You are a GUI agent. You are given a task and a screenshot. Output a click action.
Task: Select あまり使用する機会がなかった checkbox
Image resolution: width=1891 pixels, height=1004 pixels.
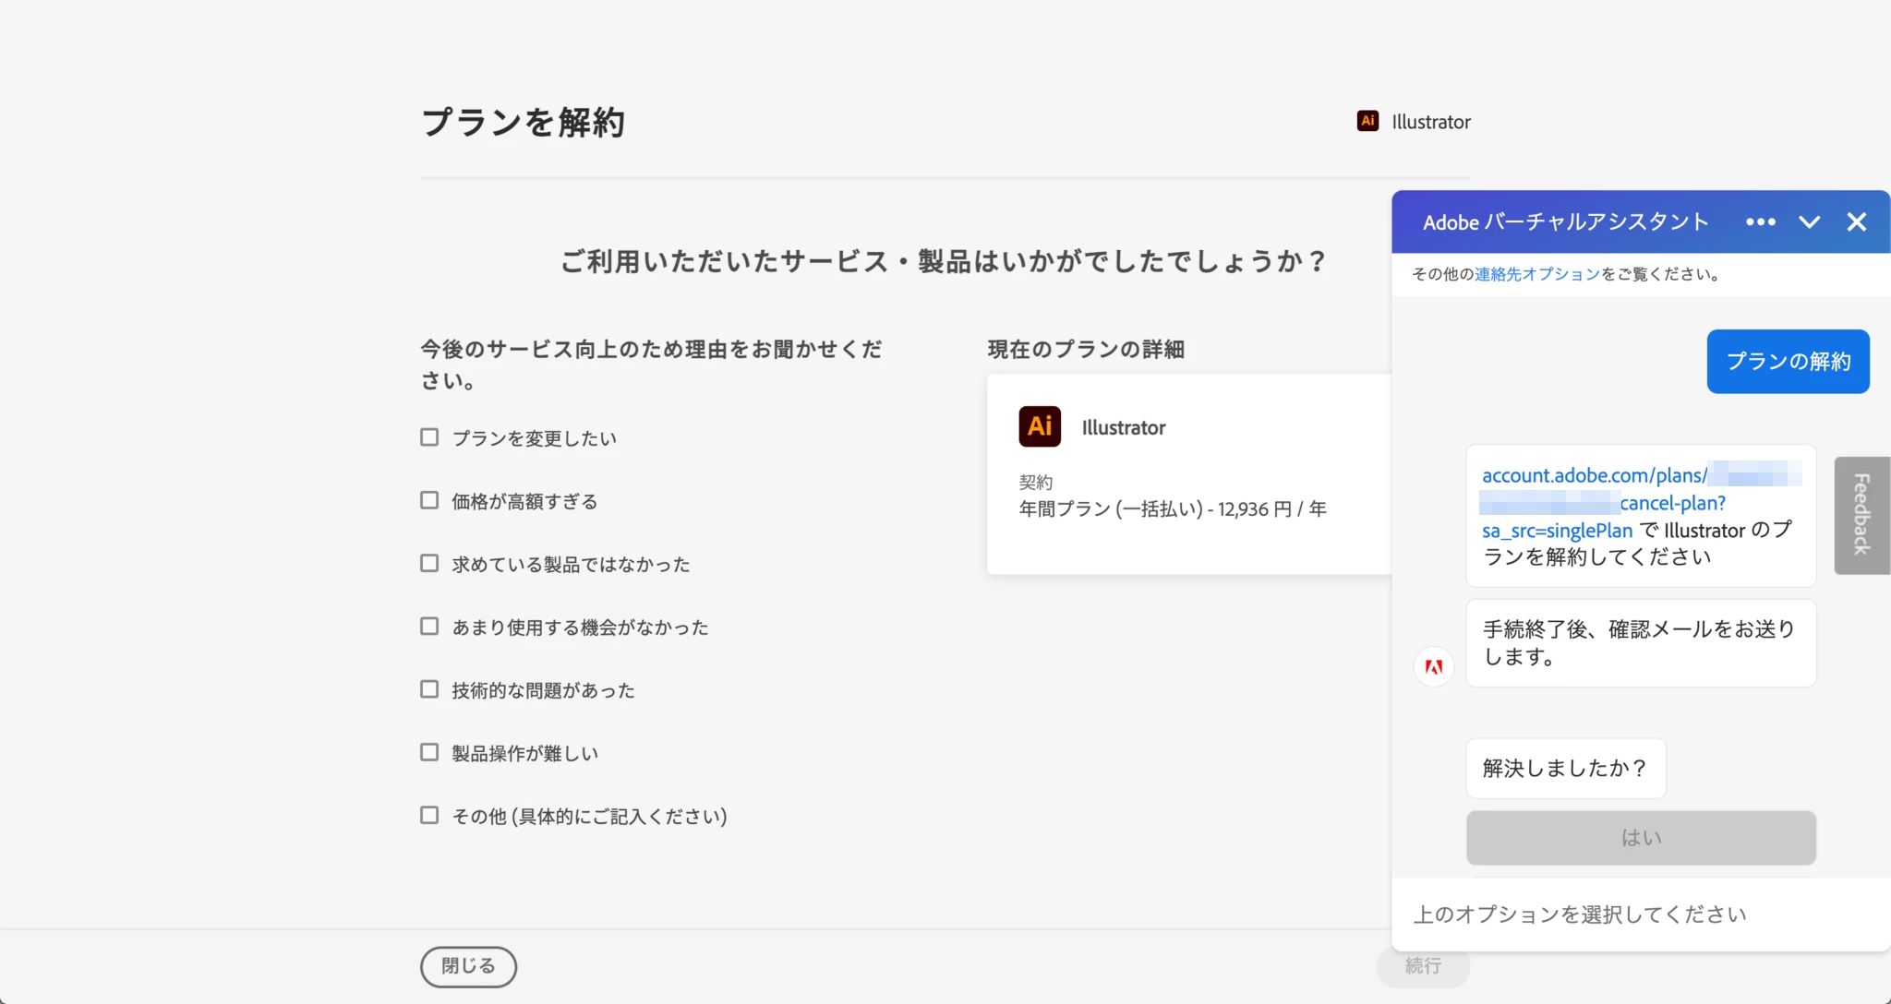(x=429, y=627)
